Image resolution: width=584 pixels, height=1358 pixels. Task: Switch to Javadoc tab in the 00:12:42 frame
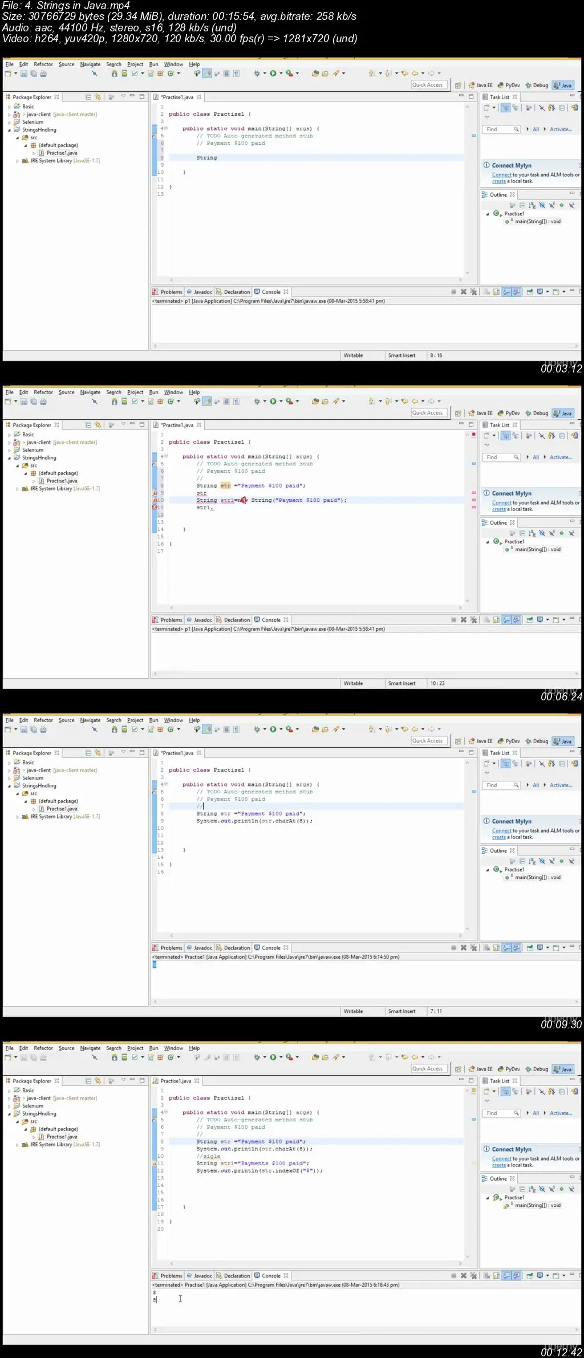200,1276
